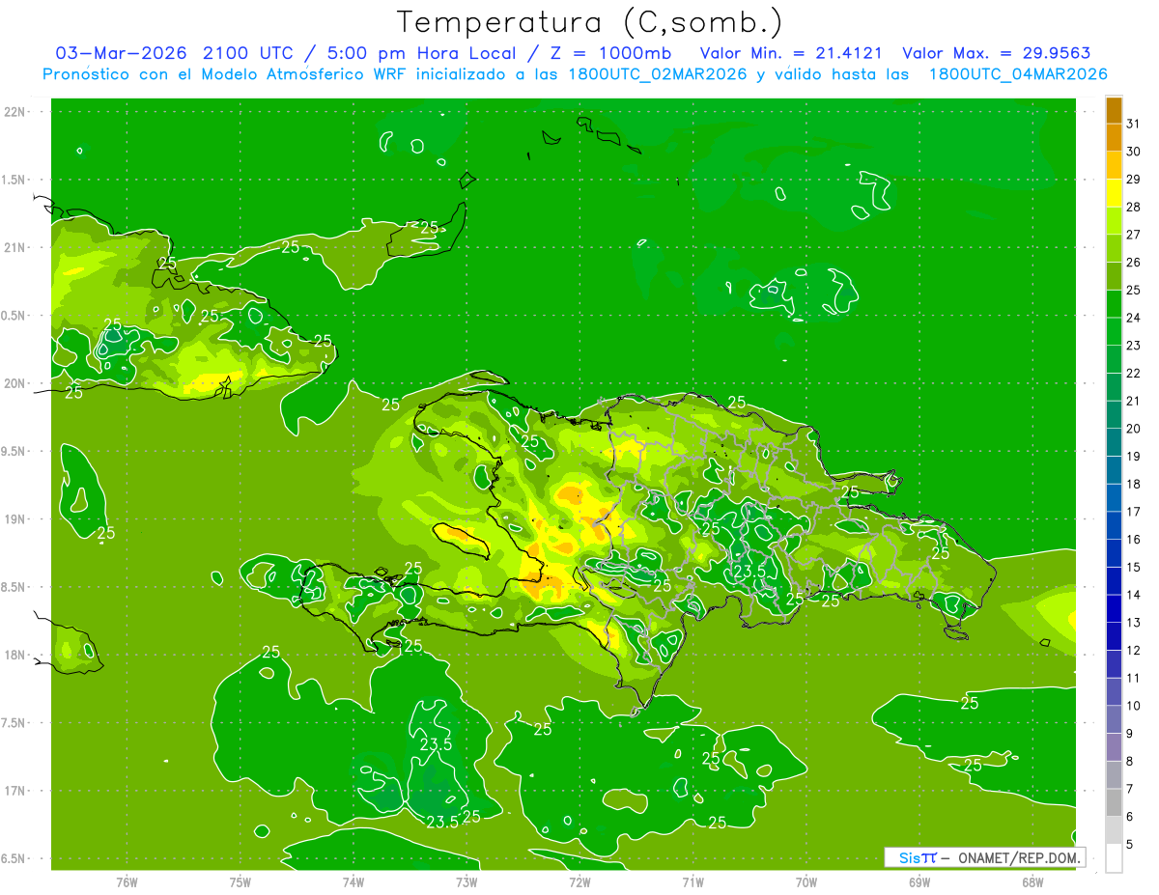Click the '24' label on the color scale

coord(1133,318)
